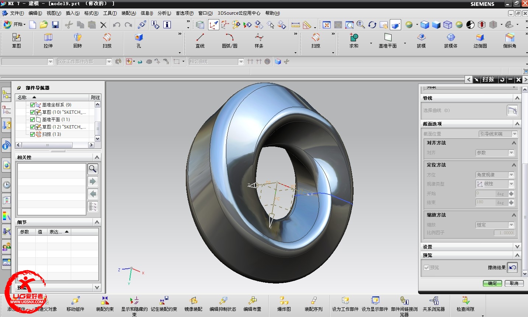Click the left-arrow button in dependencies panel
Screen dimensions: 528x317
click(x=93, y=194)
